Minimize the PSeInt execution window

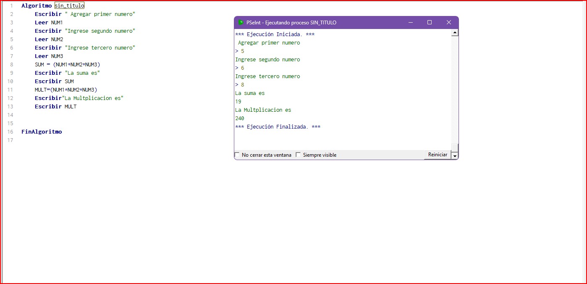pyautogui.click(x=410, y=23)
